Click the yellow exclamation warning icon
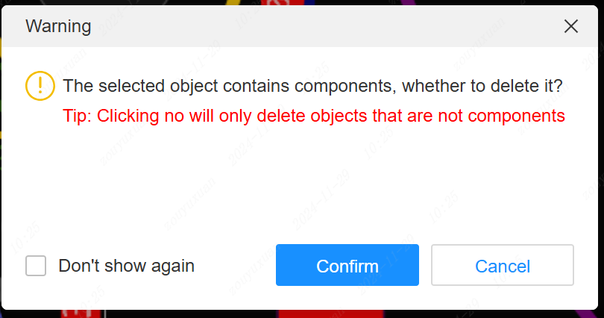This screenshot has width=604, height=318. pyautogui.click(x=40, y=86)
